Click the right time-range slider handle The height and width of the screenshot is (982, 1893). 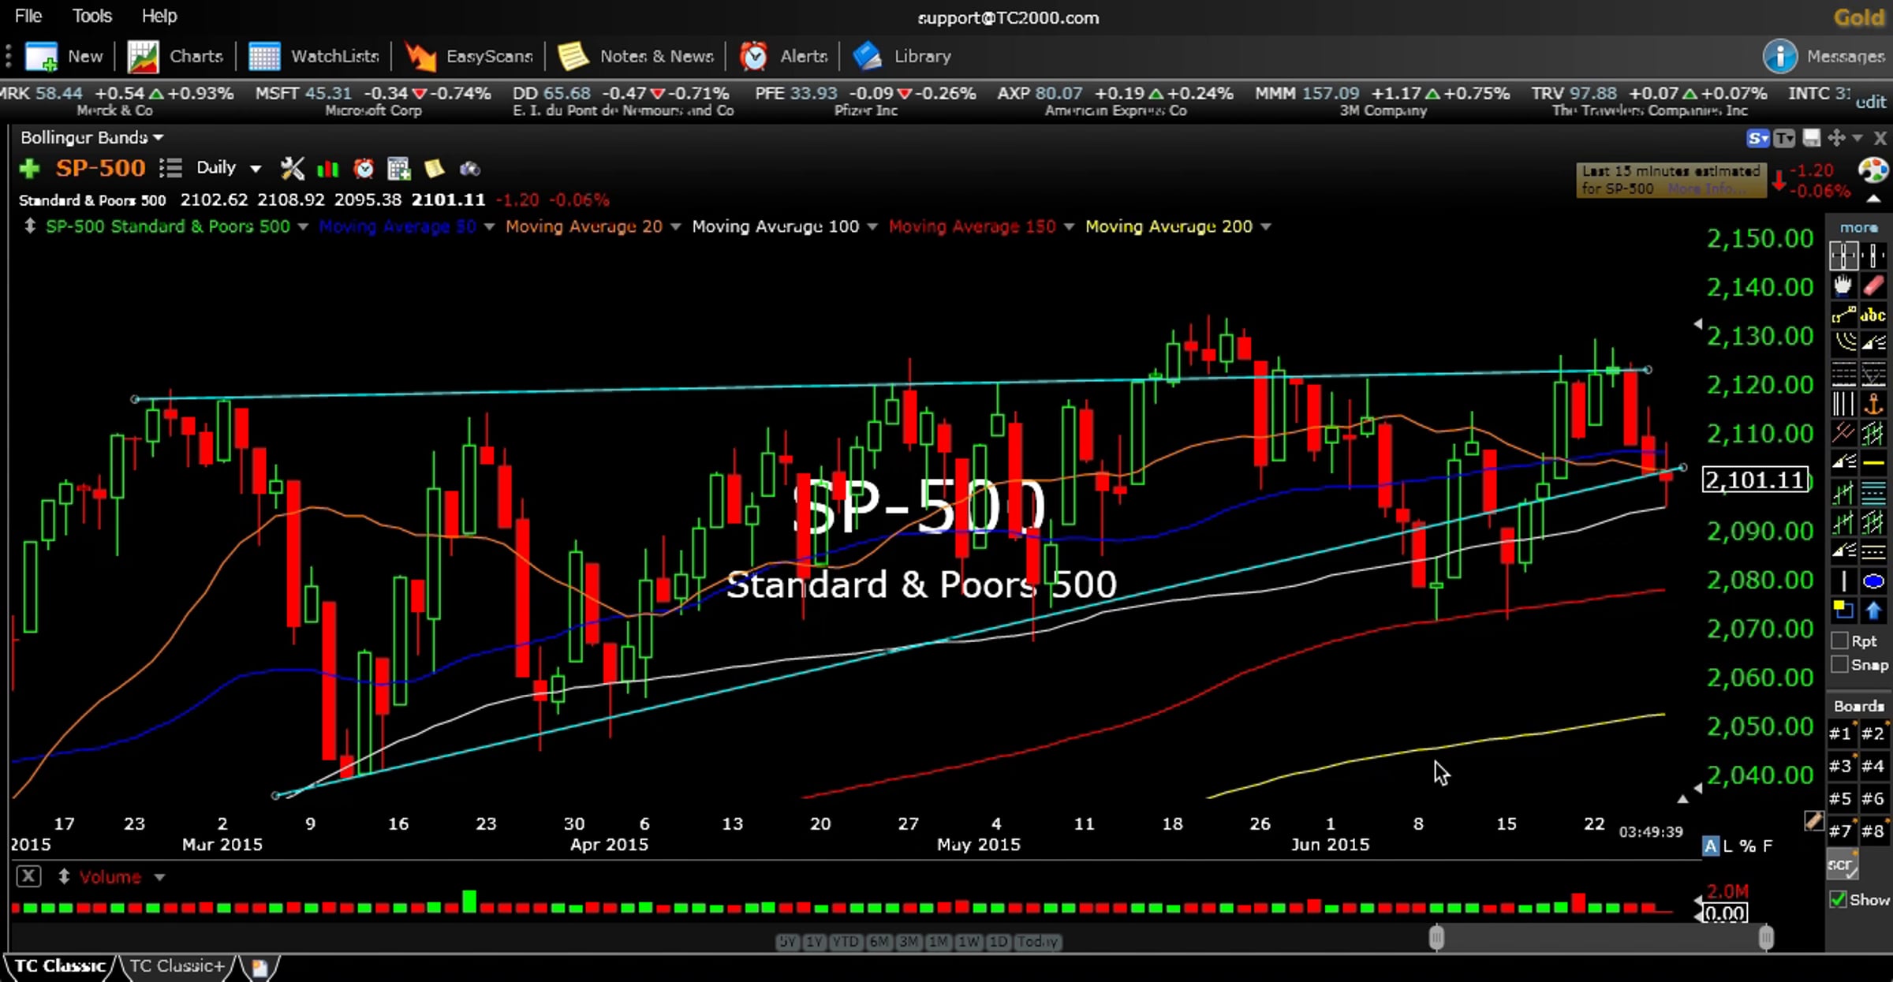(1766, 938)
